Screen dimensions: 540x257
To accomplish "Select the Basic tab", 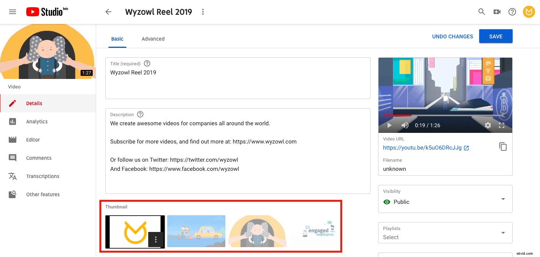I will coord(117,39).
